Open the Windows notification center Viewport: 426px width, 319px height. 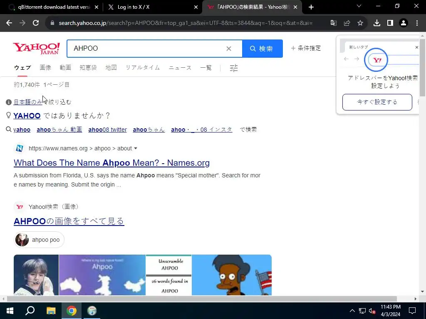[x=412, y=311]
